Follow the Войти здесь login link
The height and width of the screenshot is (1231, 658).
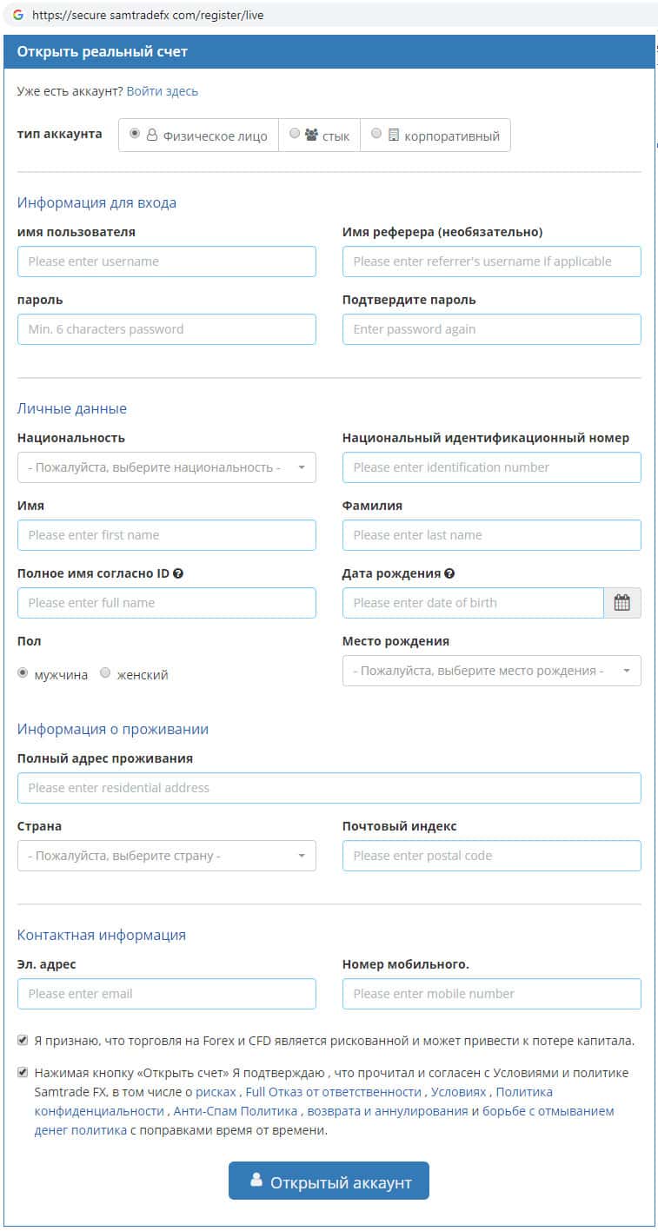(163, 91)
